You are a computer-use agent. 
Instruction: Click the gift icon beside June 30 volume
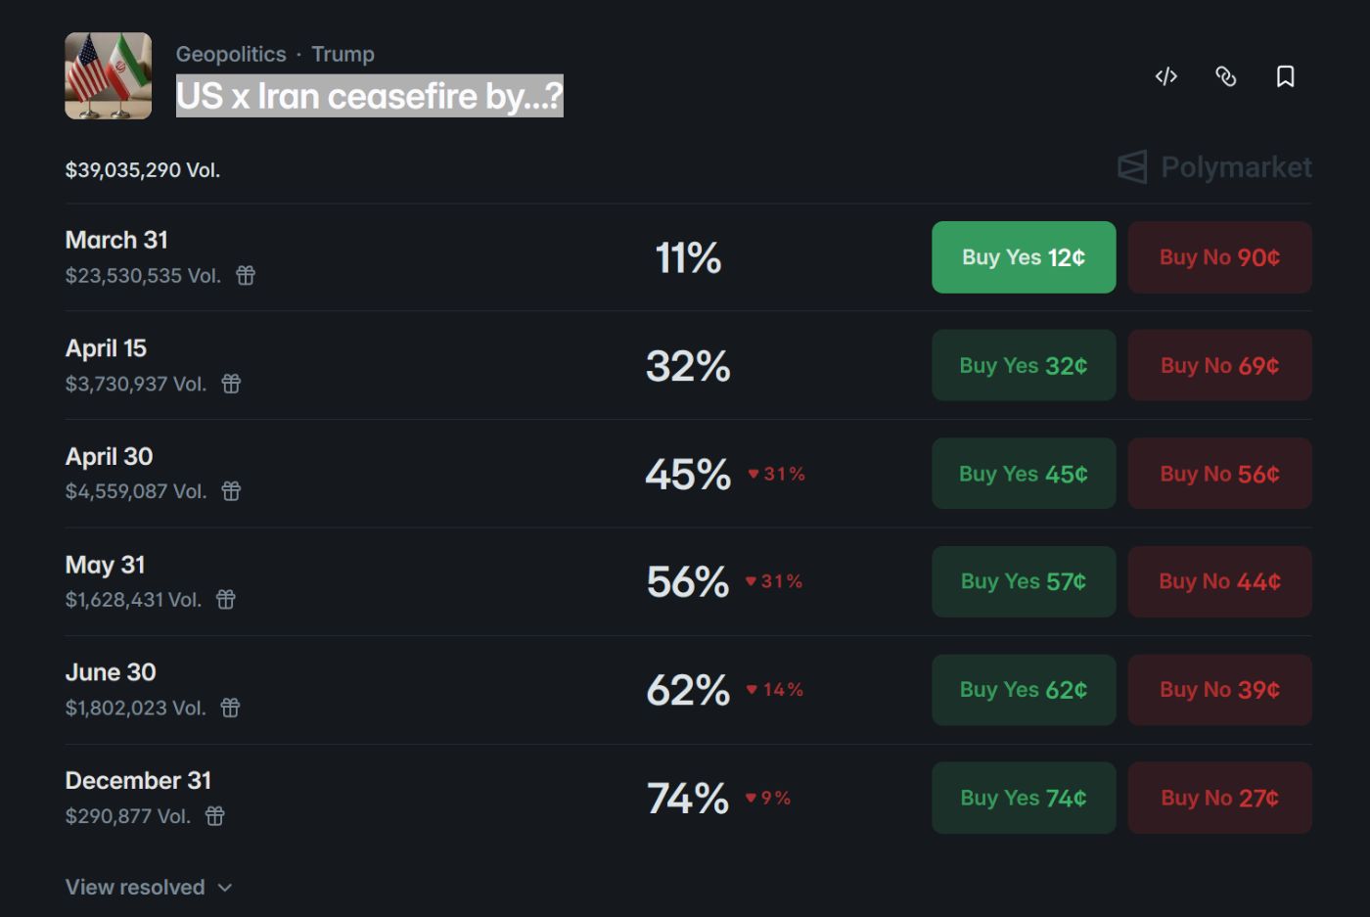(230, 708)
